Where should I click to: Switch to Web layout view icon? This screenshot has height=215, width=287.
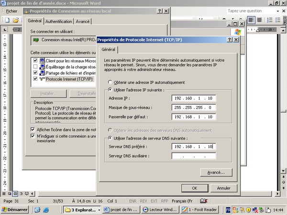[x=10, y=193]
